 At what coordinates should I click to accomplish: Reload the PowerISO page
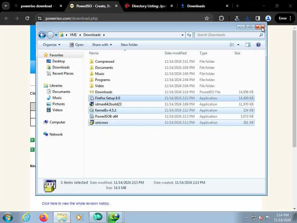pyautogui.click(x=27, y=18)
